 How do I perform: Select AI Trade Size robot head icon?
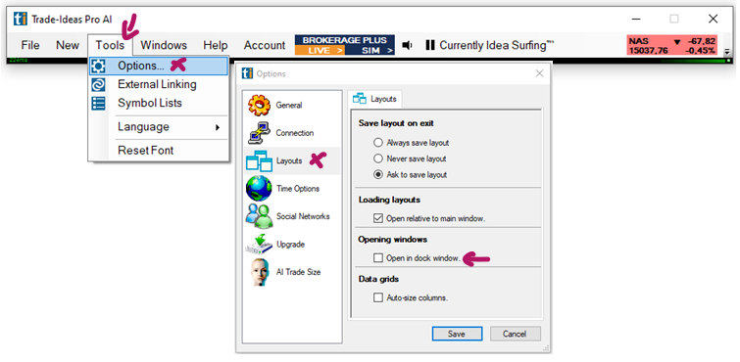tap(259, 272)
